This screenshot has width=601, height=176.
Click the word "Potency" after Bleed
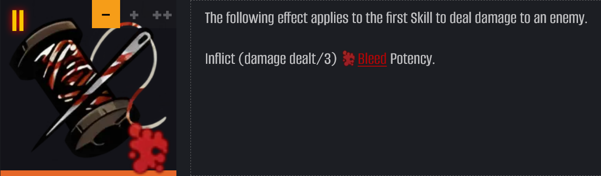[412, 59]
